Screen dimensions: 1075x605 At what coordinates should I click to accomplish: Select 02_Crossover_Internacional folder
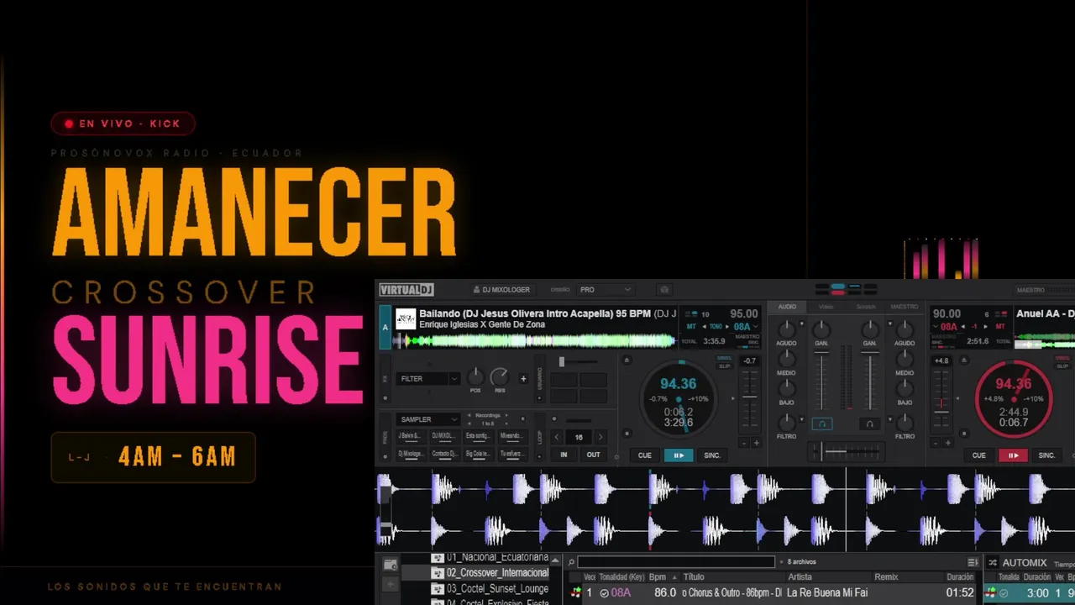[x=498, y=573]
